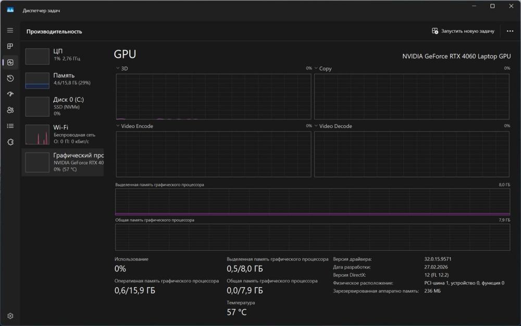Open the Users page icon
521x326 pixels.
10,110
